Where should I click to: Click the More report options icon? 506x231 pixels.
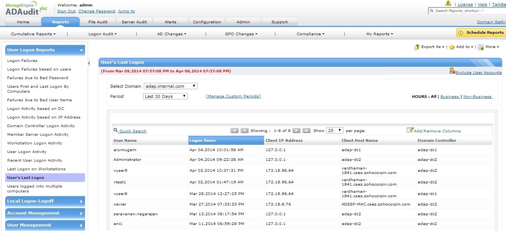[481, 47]
